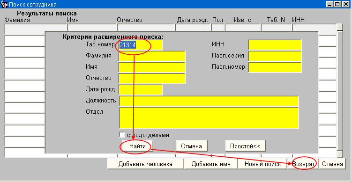
Task: Click the Добавить человека button
Action: [145, 164]
